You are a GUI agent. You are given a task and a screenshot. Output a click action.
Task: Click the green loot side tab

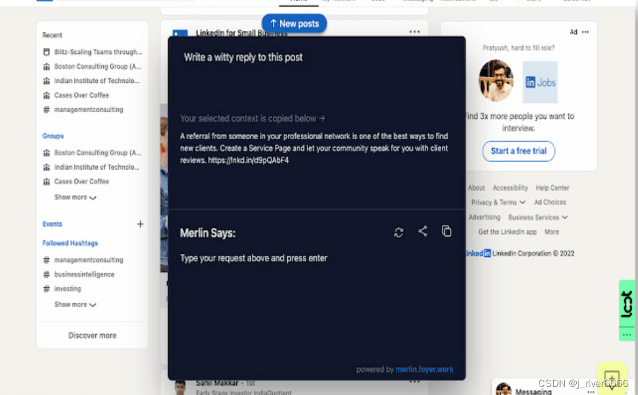pyautogui.click(x=627, y=304)
